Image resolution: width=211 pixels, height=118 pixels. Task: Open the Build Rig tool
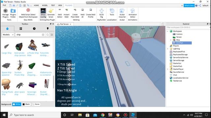tap(102, 13)
